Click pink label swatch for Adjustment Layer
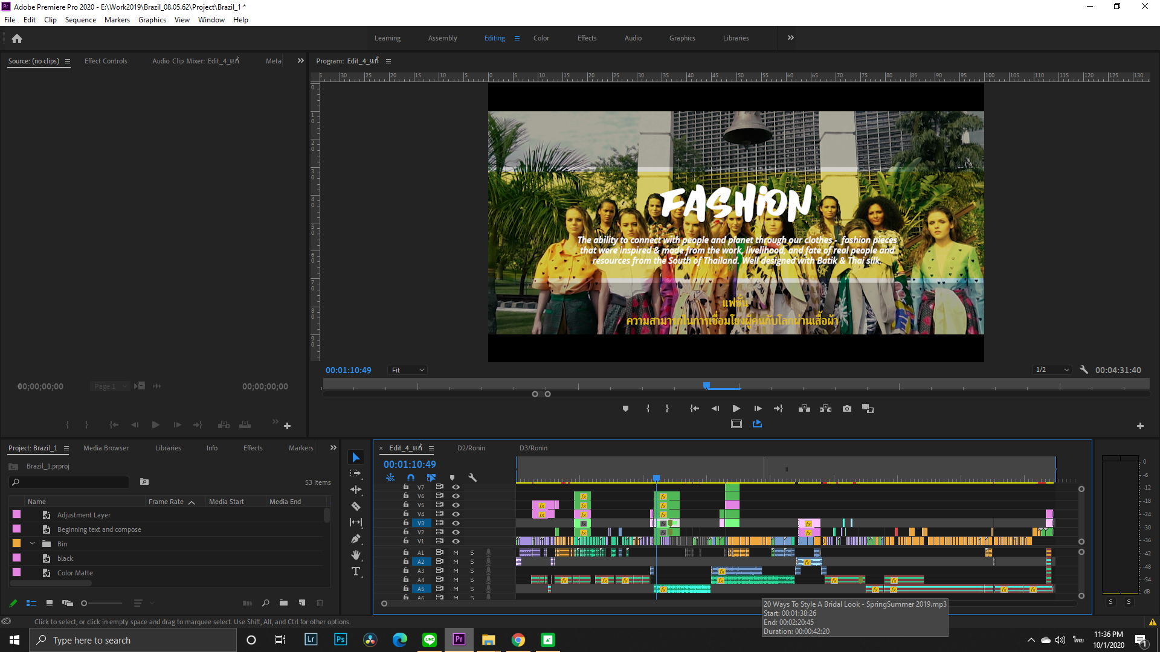 coord(16,514)
